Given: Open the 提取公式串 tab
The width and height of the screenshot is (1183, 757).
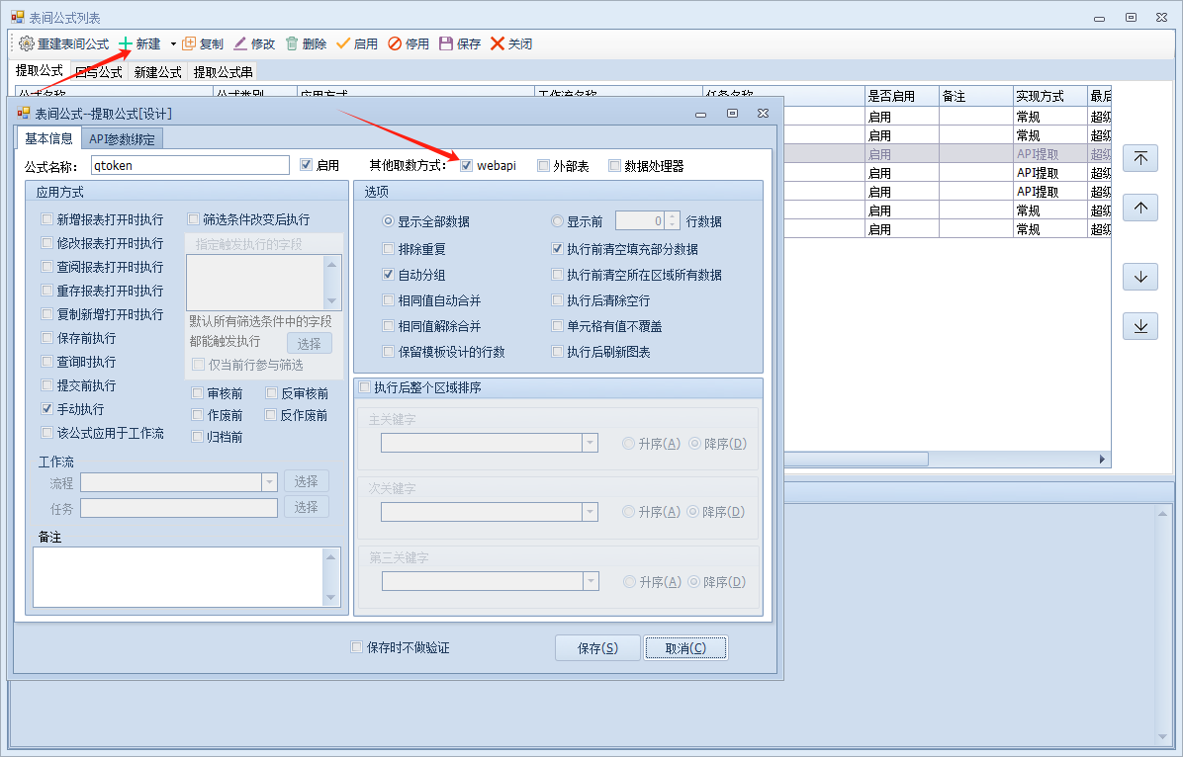Looking at the screenshot, I should [223, 72].
